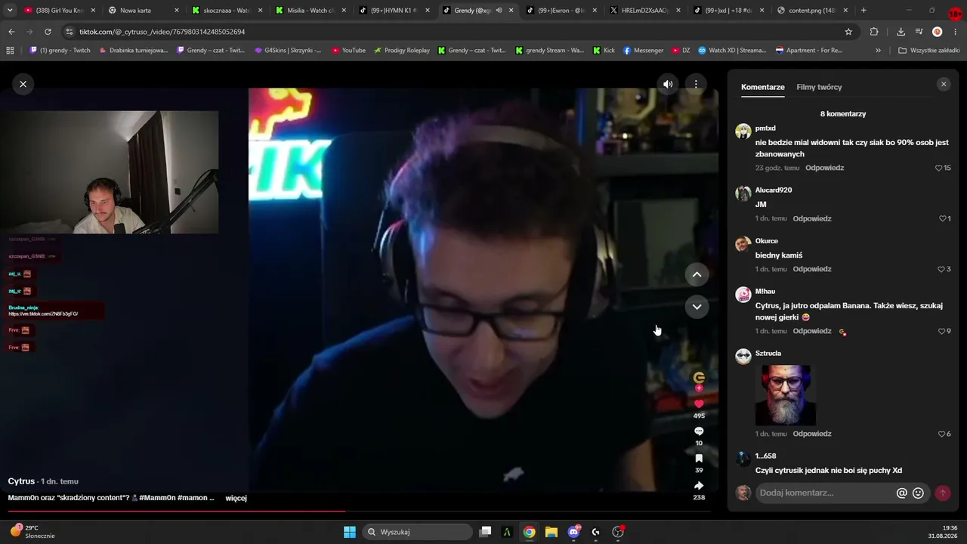Like Okurce's comment
The image size is (967, 544).
tap(941, 269)
